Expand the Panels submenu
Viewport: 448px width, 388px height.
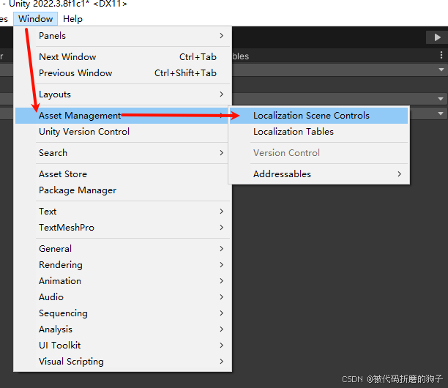click(123, 36)
